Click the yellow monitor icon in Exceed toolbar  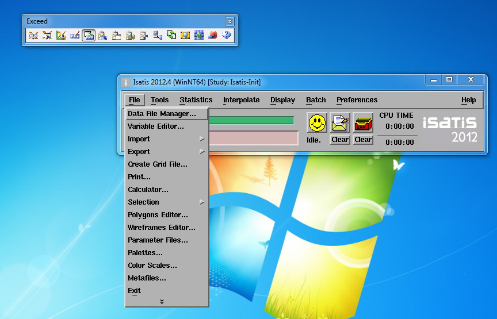185,35
